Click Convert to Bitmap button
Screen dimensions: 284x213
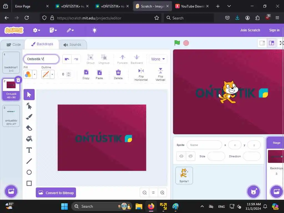click(x=56, y=192)
